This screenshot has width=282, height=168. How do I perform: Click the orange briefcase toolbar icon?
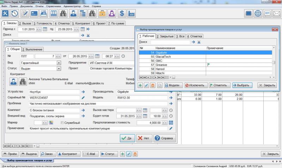pos(102,13)
